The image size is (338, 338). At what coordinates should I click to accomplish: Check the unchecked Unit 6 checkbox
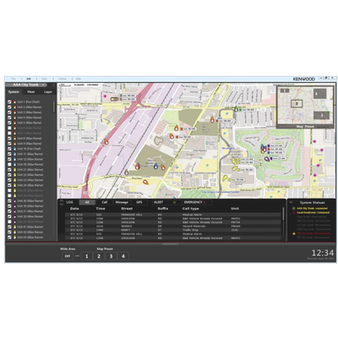click(9, 128)
